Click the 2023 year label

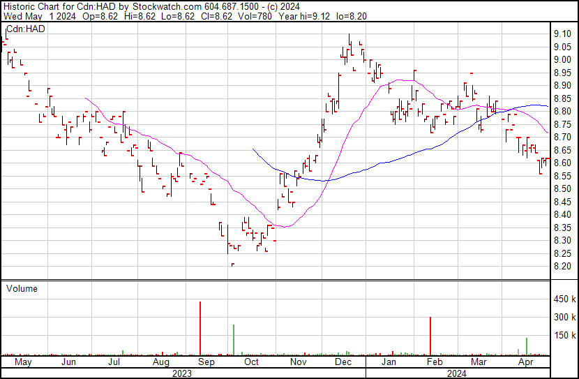pos(182,373)
